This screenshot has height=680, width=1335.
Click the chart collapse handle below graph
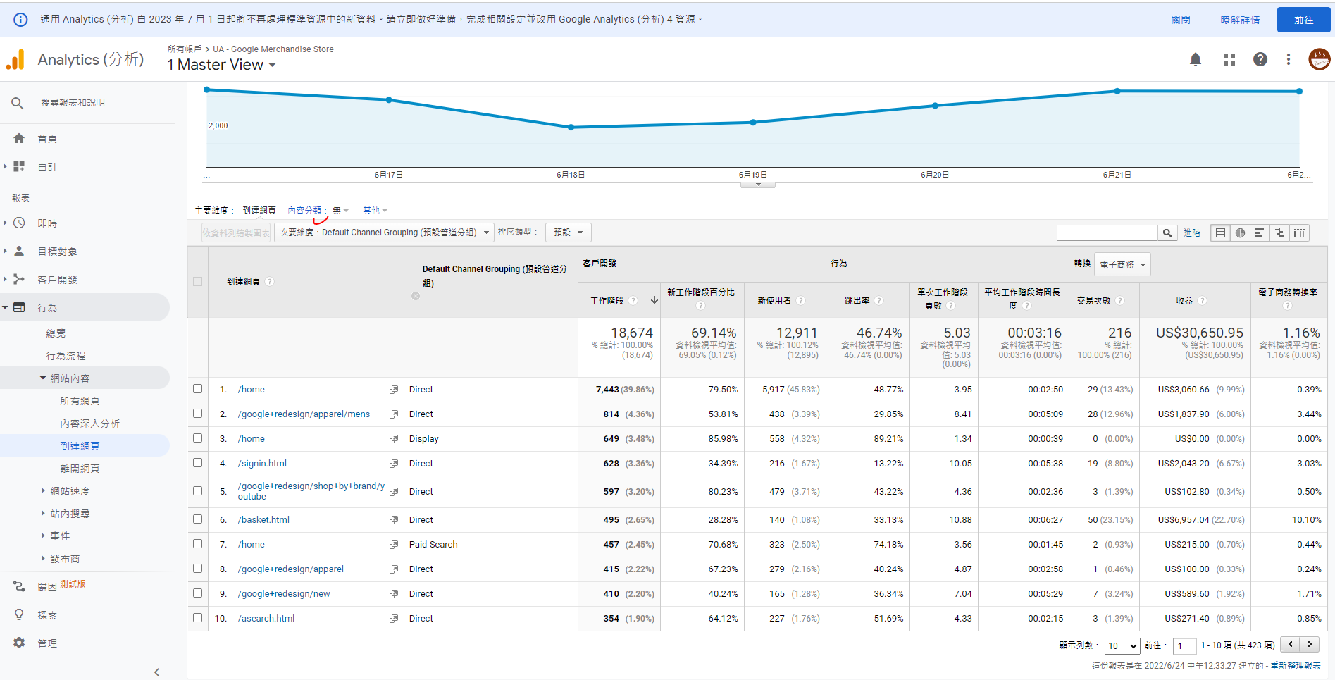(758, 185)
